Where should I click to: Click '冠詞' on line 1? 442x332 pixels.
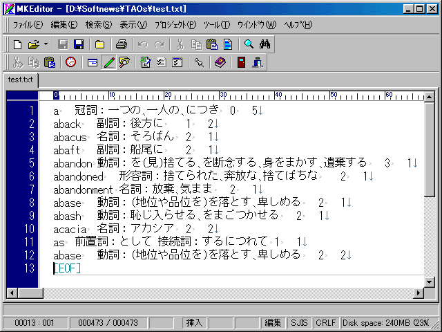[x=86, y=110]
